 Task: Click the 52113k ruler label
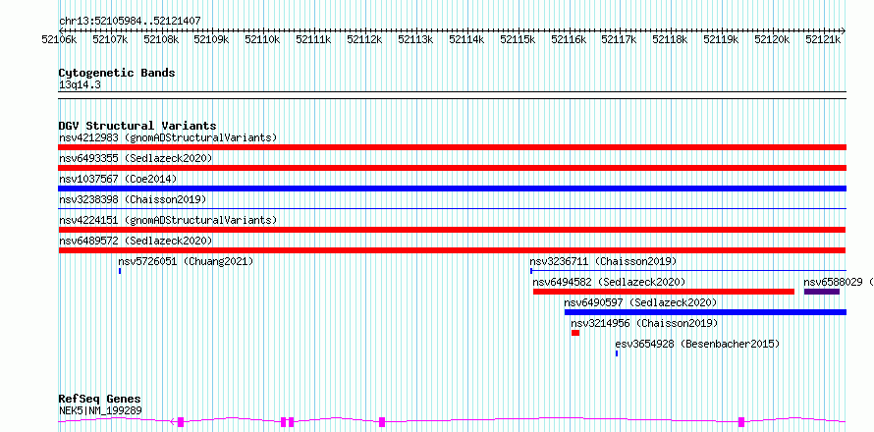pos(415,40)
